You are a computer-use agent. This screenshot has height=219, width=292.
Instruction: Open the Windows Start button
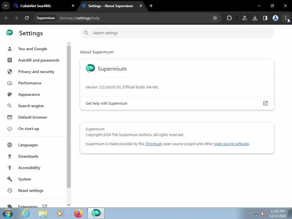(x=8, y=213)
